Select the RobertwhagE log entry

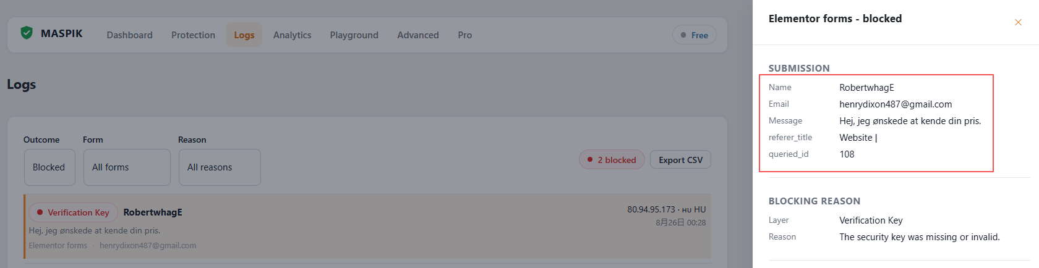(x=367, y=227)
